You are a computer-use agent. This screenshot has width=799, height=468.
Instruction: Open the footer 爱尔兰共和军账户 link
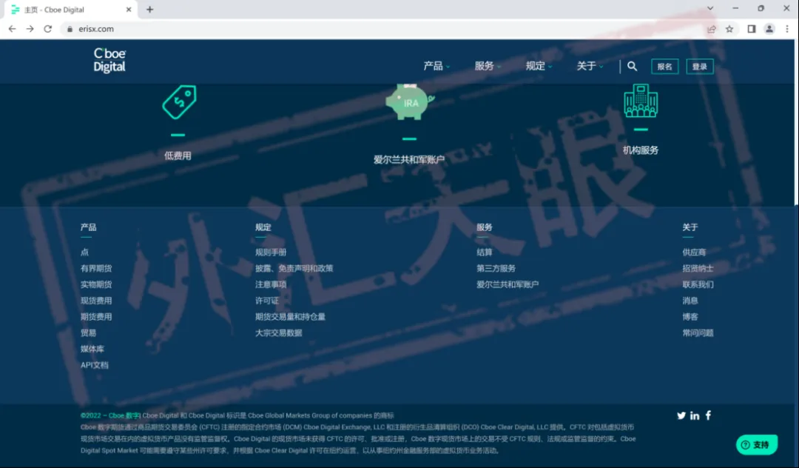[508, 284]
